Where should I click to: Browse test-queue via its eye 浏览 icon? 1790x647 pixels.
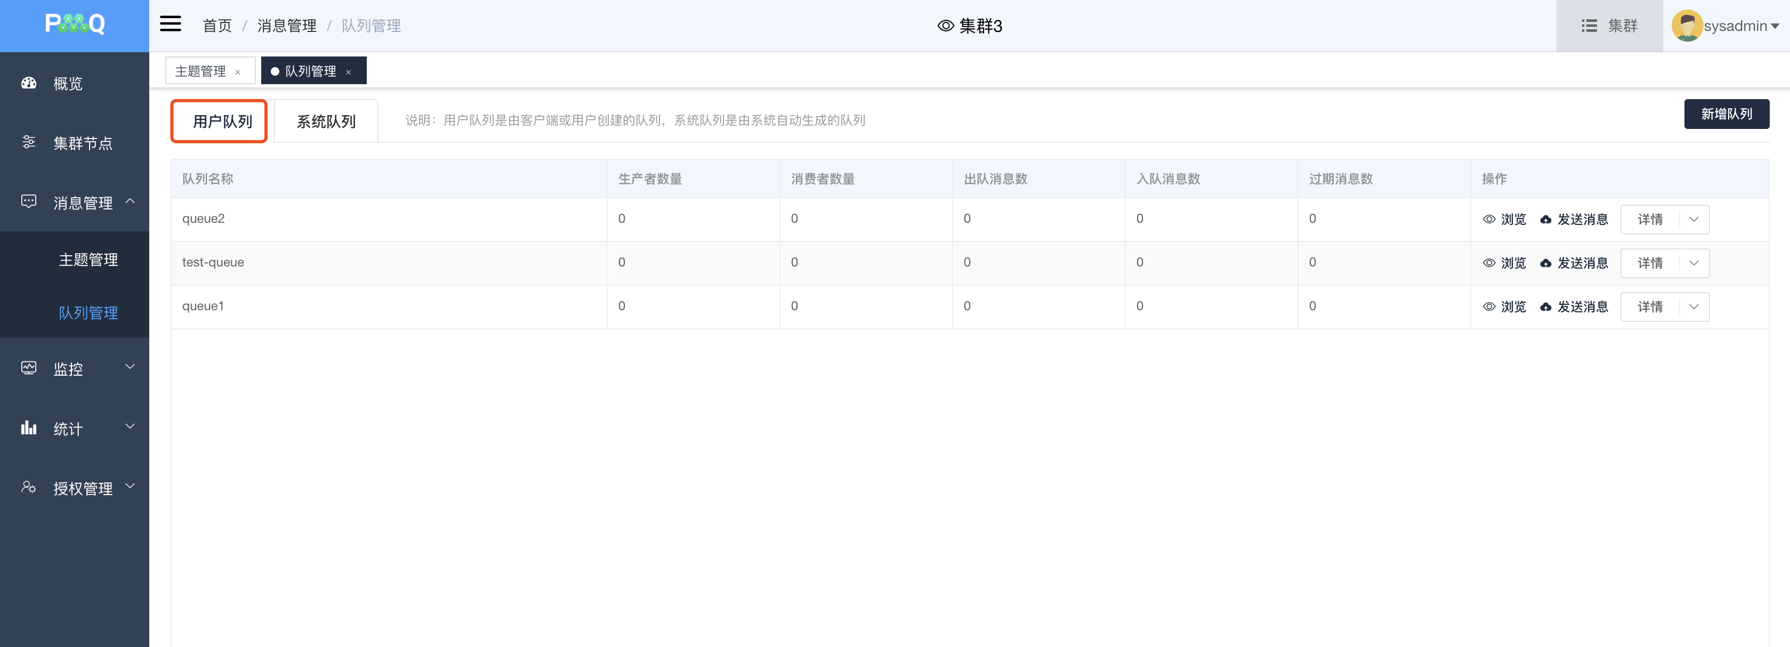(x=1489, y=263)
